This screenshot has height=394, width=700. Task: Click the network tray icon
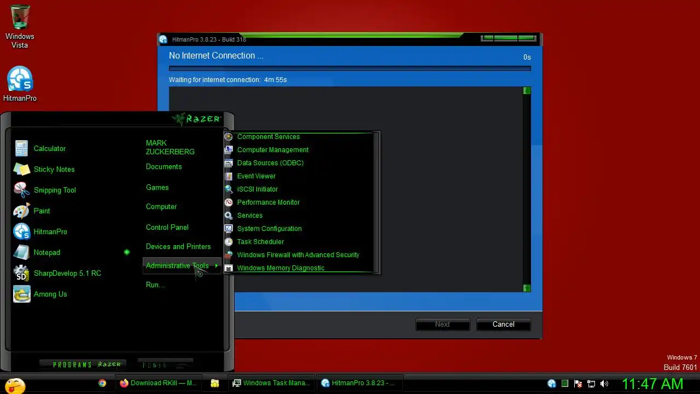tap(591, 384)
